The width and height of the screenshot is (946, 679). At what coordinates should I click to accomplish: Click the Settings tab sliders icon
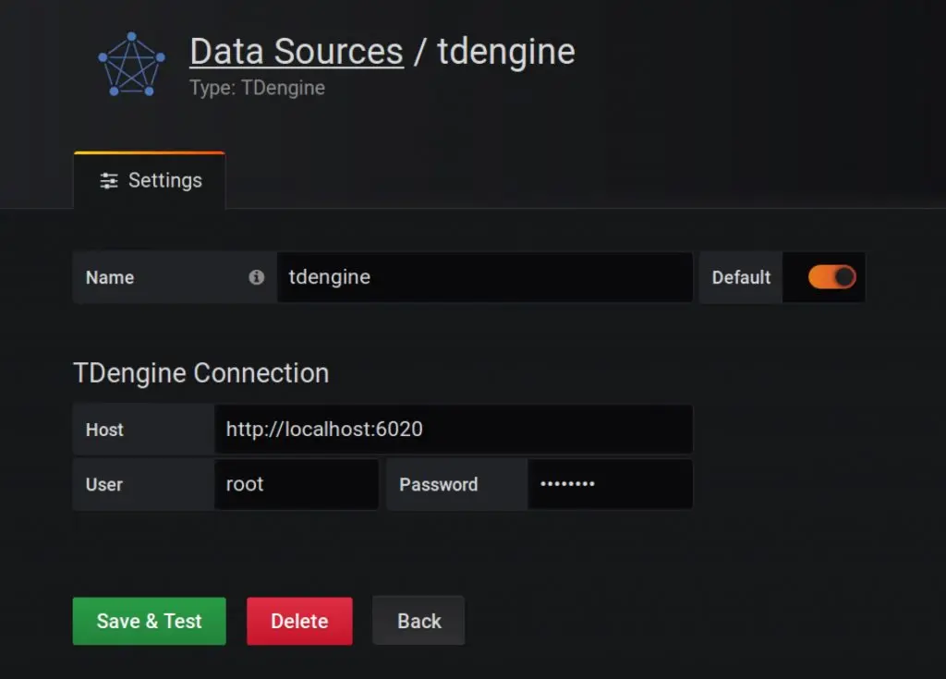(109, 180)
